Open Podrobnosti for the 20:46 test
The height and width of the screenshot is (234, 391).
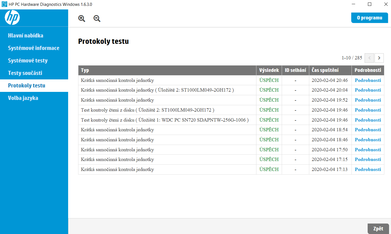click(x=368, y=80)
